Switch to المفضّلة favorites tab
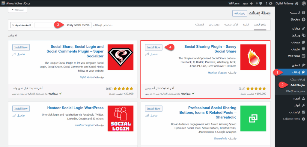Viewport: 307px width, 147px height. [199, 25]
